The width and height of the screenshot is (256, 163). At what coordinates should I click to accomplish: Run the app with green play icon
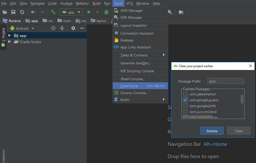tap(89, 12)
